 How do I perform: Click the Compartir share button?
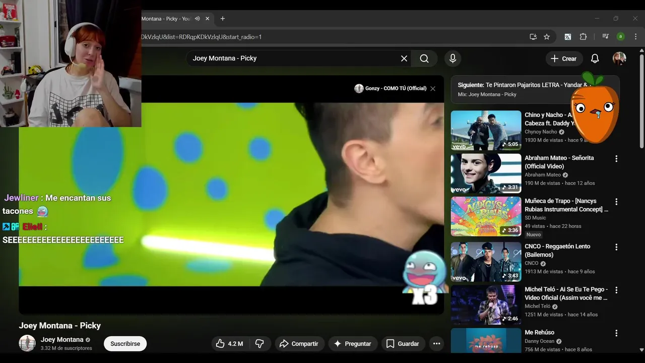click(x=299, y=344)
